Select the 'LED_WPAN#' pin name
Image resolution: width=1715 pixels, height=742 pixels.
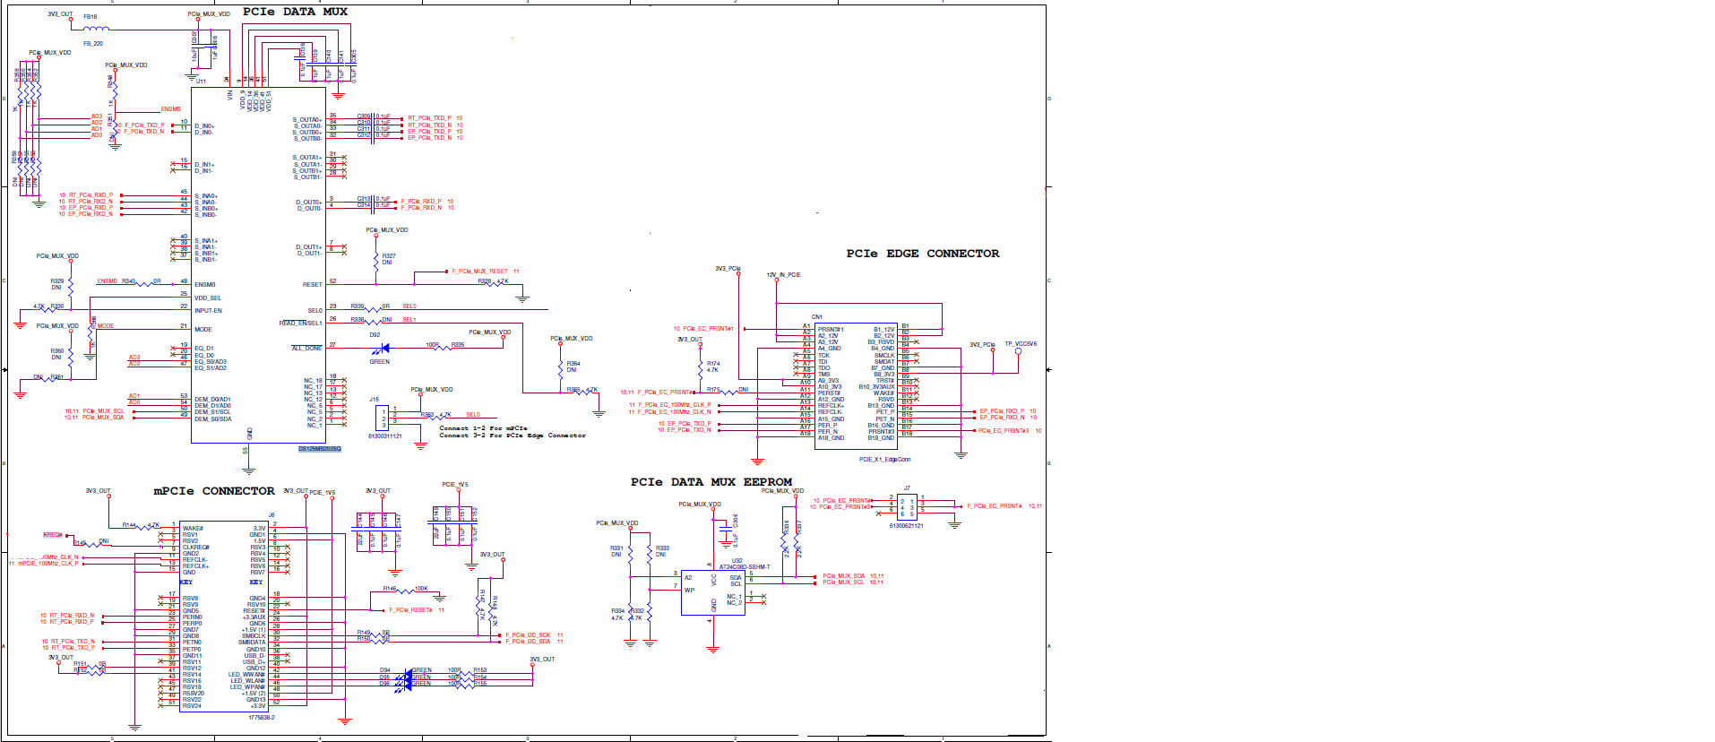(x=248, y=687)
